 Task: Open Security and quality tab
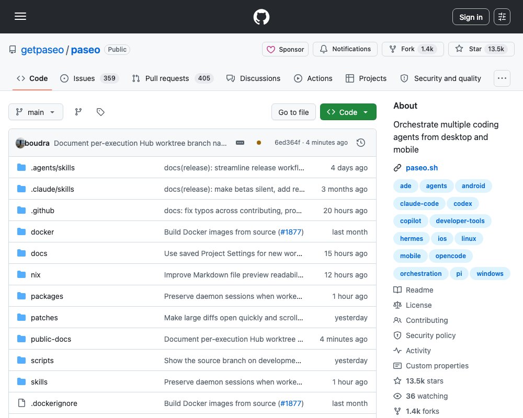pos(440,78)
